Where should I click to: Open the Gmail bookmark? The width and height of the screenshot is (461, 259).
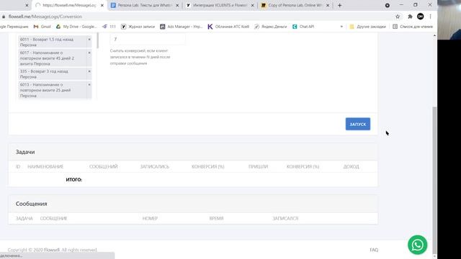point(42,27)
